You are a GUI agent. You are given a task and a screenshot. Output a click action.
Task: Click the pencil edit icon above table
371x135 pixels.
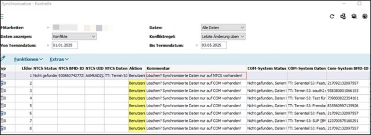3,58
